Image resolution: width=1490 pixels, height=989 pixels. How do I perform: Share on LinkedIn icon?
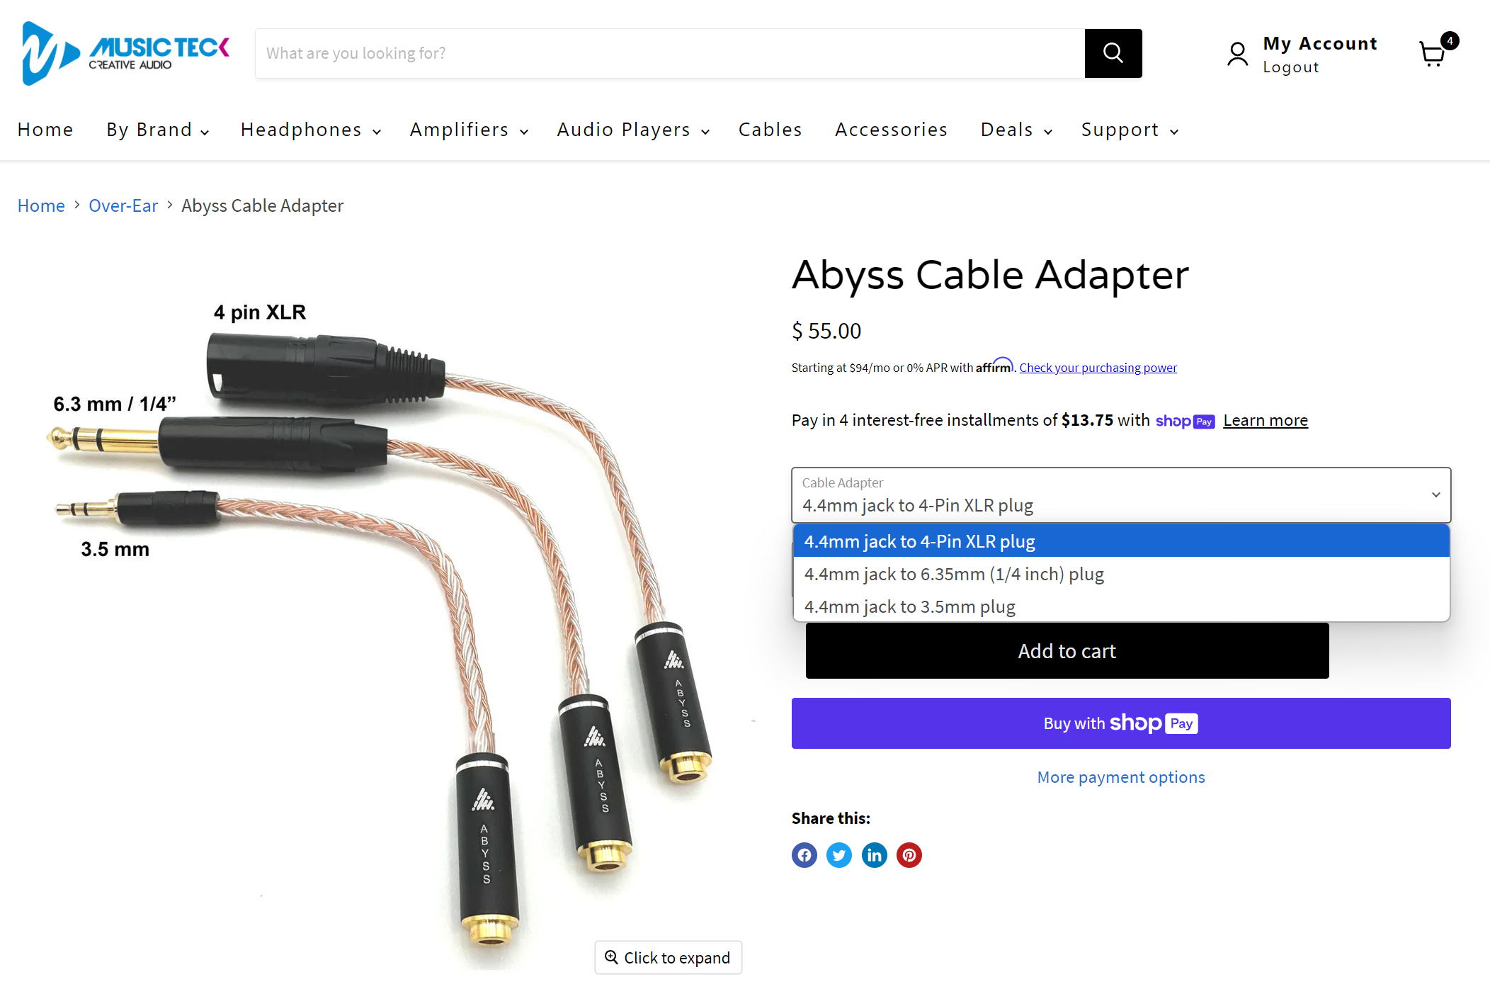click(x=875, y=855)
